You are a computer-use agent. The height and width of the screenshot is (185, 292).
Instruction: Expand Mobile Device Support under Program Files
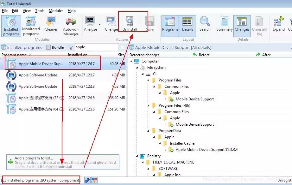[165, 99]
